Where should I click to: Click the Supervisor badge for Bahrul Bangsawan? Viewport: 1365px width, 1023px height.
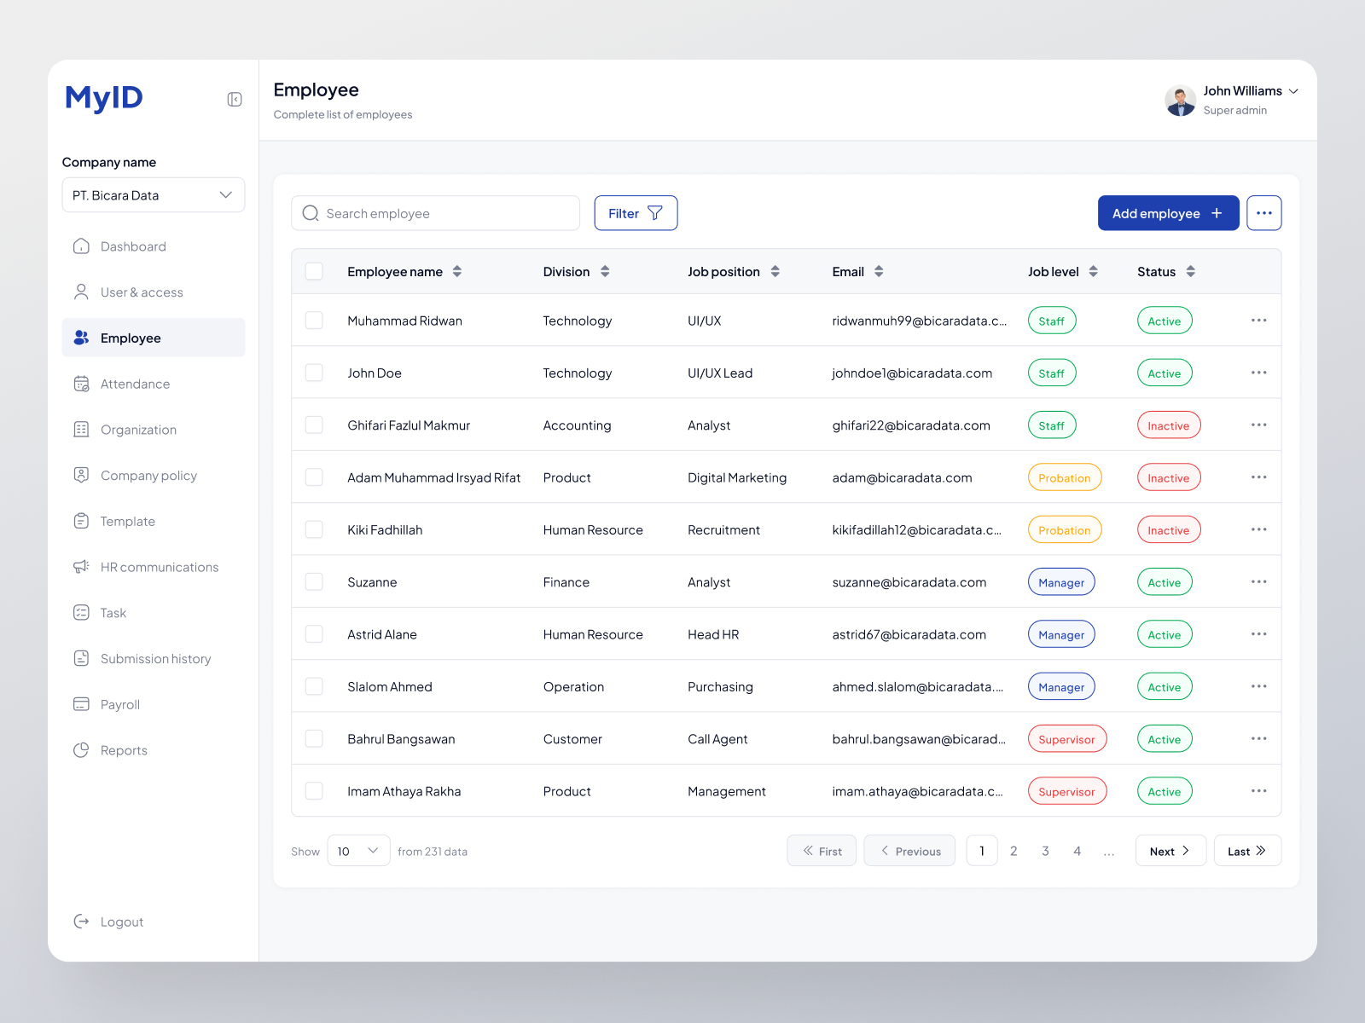pyautogui.click(x=1067, y=739)
